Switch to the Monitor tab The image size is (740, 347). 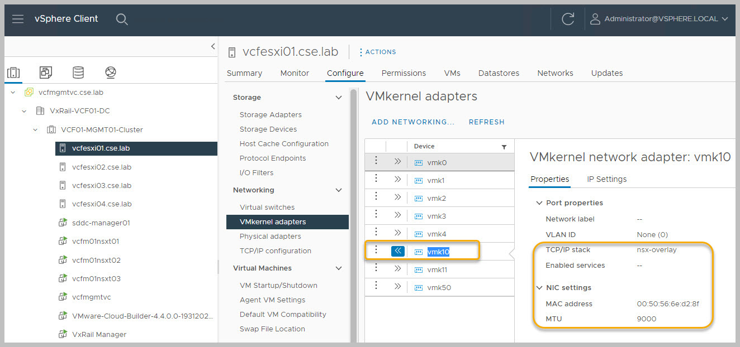[x=295, y=73]
